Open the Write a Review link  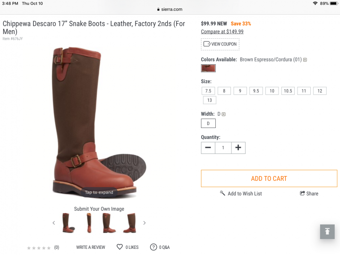91,247
